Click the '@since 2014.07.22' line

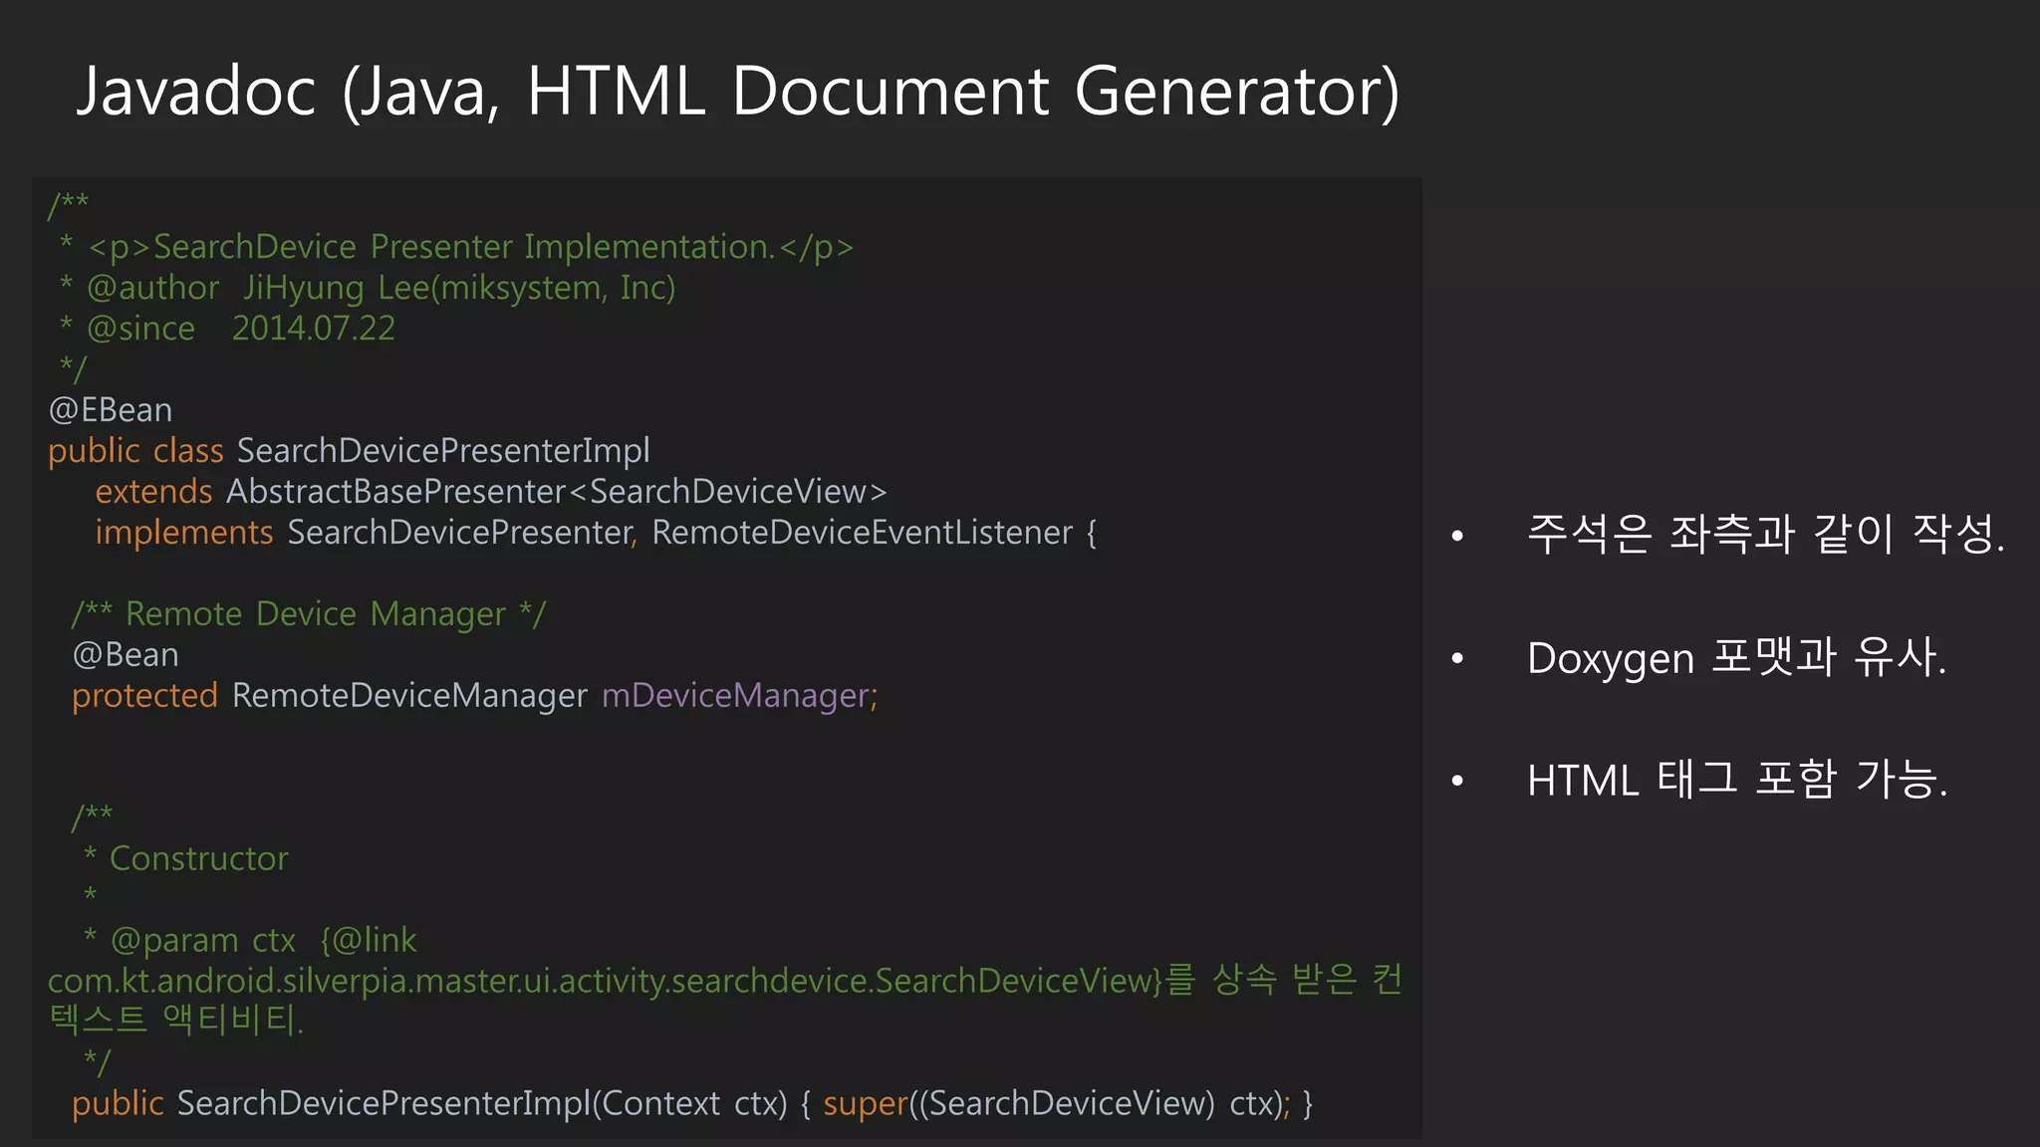[227, 329]
